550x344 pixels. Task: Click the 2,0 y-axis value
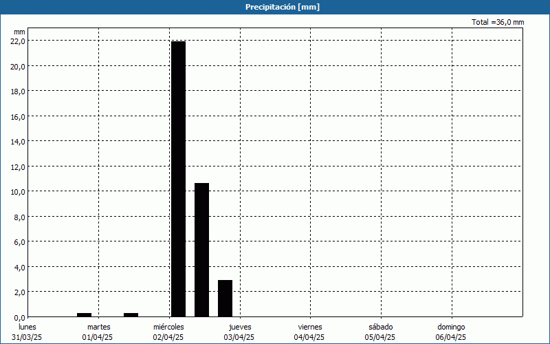20,292
